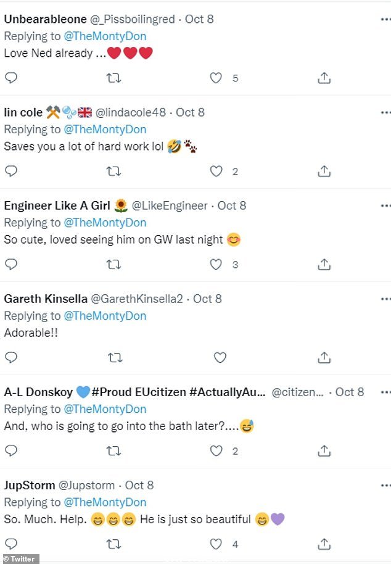Like Engineer Like A Girl's tweet
The image size is (391, 564).
coord(216,264)
